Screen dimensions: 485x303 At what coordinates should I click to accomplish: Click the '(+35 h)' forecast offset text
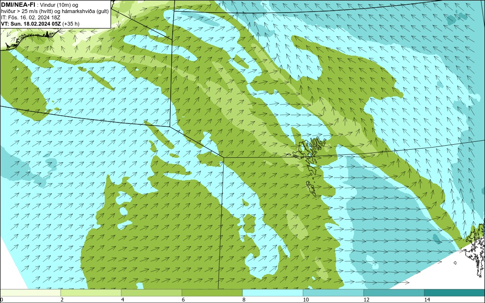pos(71,23)
